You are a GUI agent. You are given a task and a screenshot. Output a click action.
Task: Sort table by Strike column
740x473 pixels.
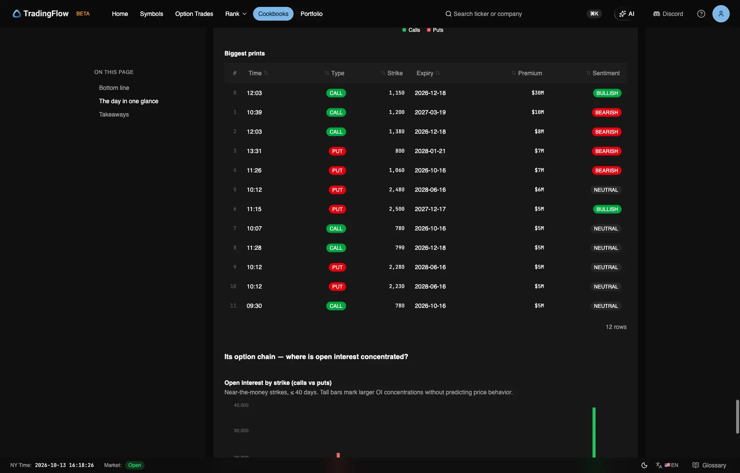392,73
